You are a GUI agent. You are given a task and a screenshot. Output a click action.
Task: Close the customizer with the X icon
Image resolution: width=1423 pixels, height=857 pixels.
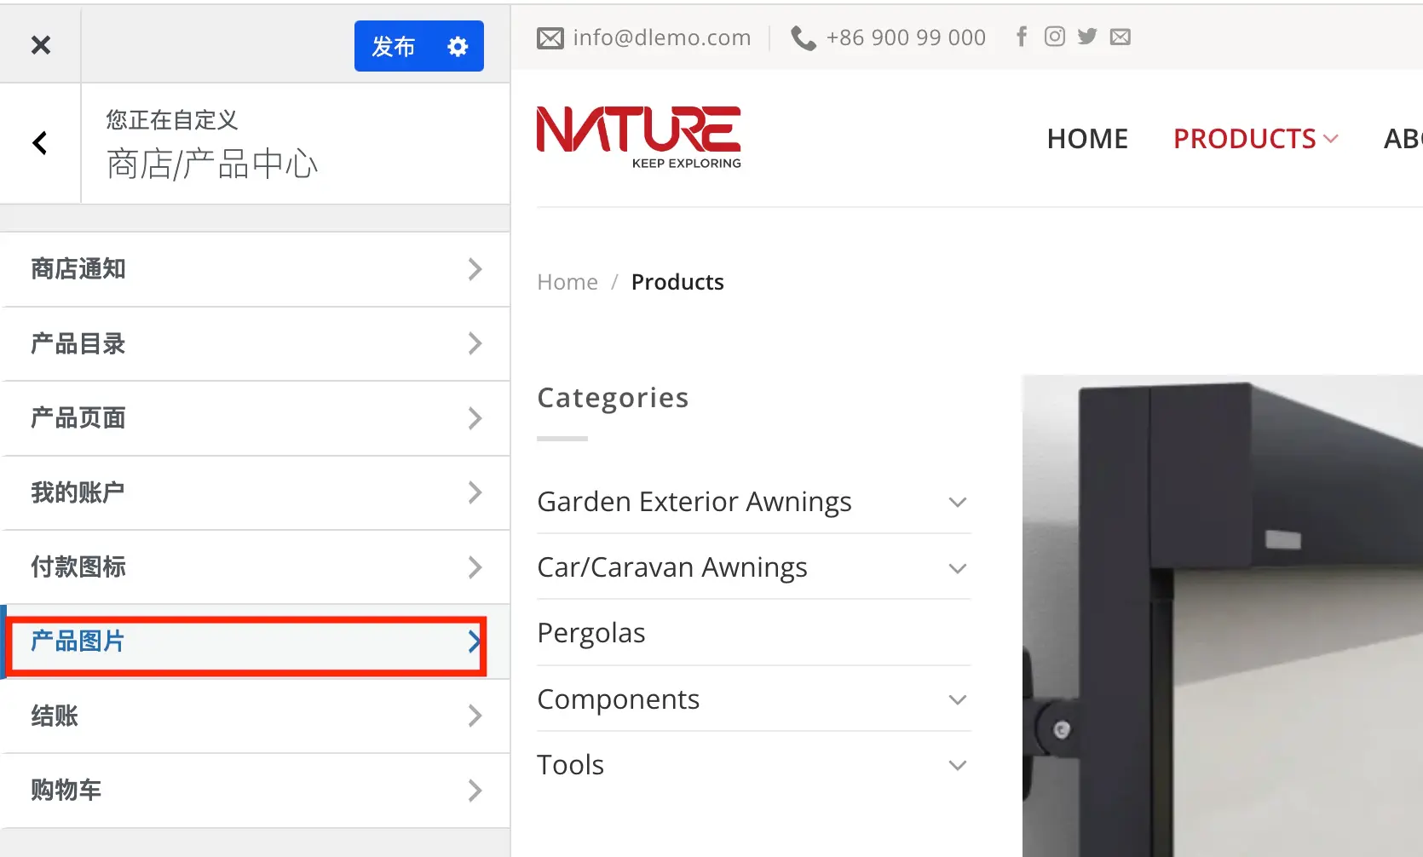40,45
